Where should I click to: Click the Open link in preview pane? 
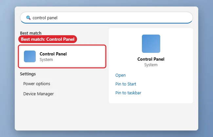(121, 75)
